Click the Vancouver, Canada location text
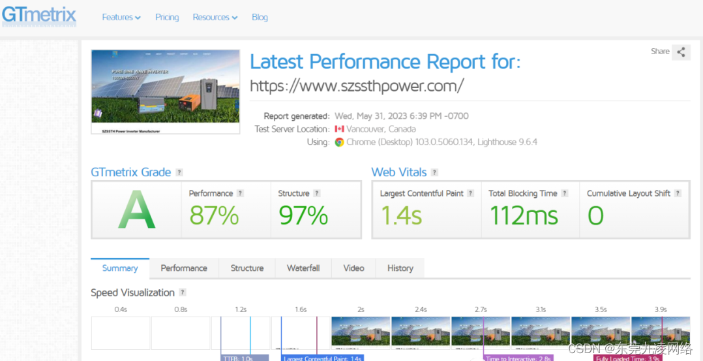The image size is (703, 361). click(x=381, y=129)
